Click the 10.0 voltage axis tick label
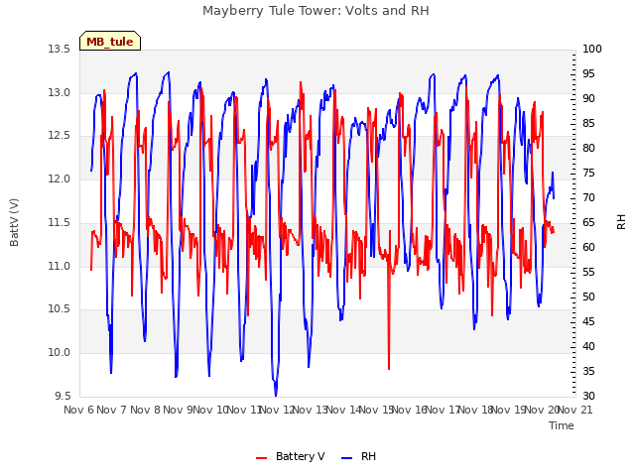This screenshot has height=476, width=635. click(x=60, y=353)
